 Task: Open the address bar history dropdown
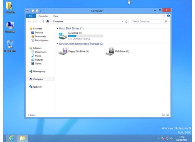(122, 22)
